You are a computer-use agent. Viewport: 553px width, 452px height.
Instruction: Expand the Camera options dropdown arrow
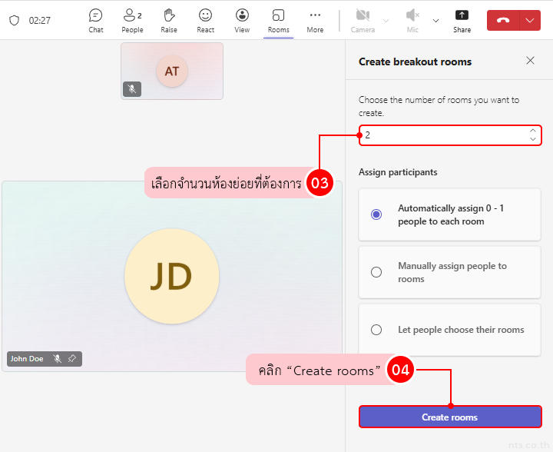[386, 21]
